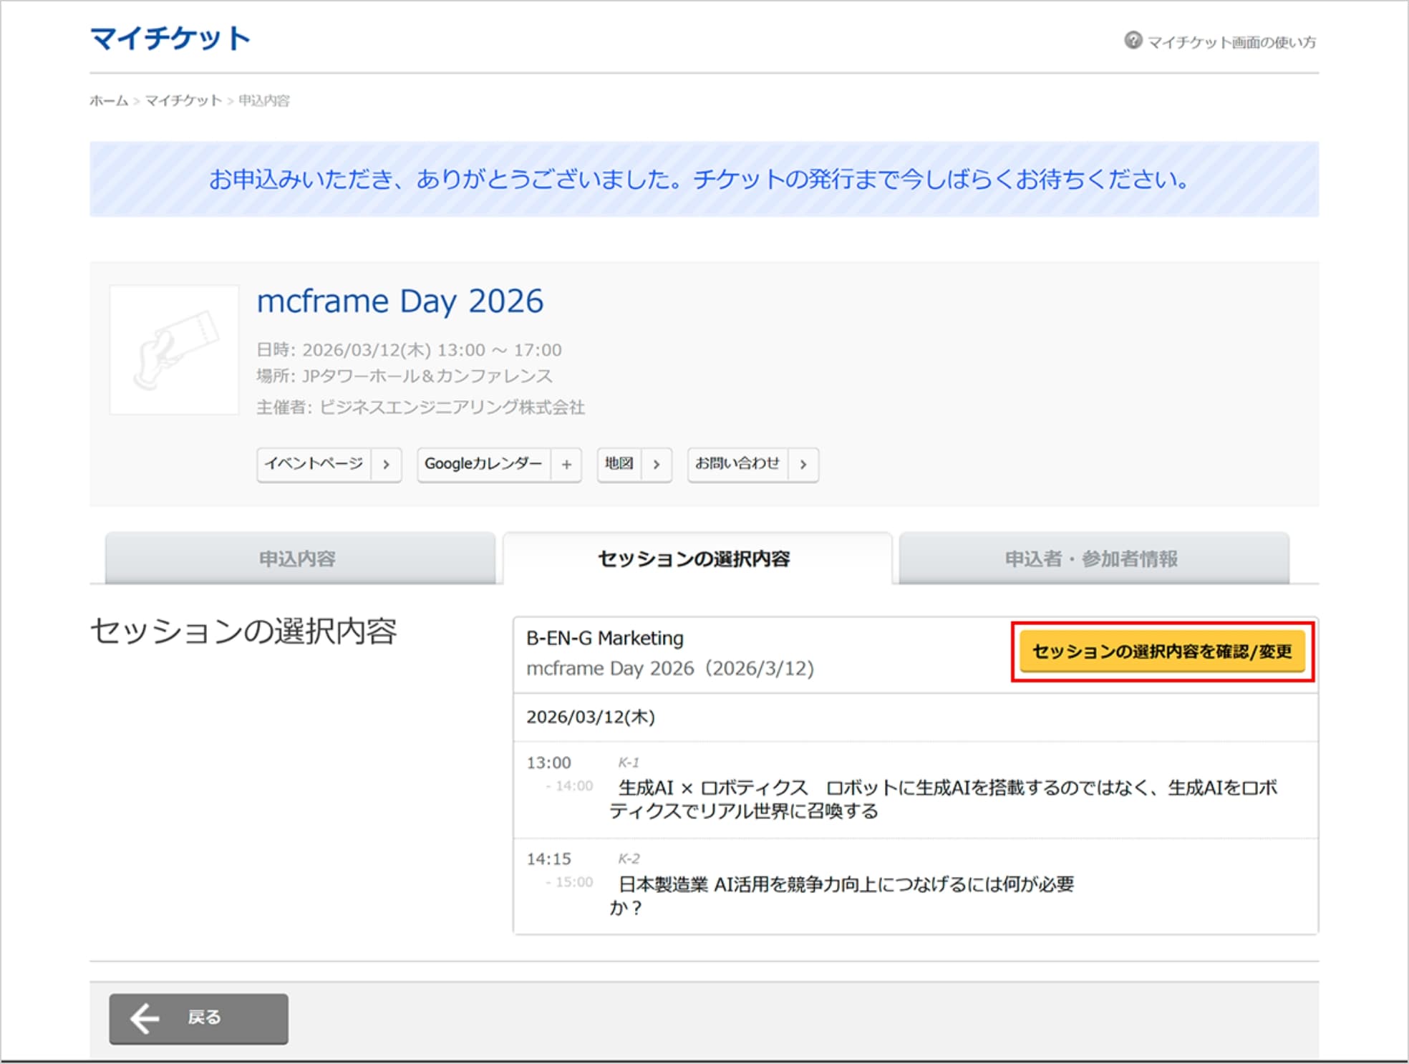Click the mcframe Day 2026 title
The height and width of the screenshot is (1064, 1409).
400,301
